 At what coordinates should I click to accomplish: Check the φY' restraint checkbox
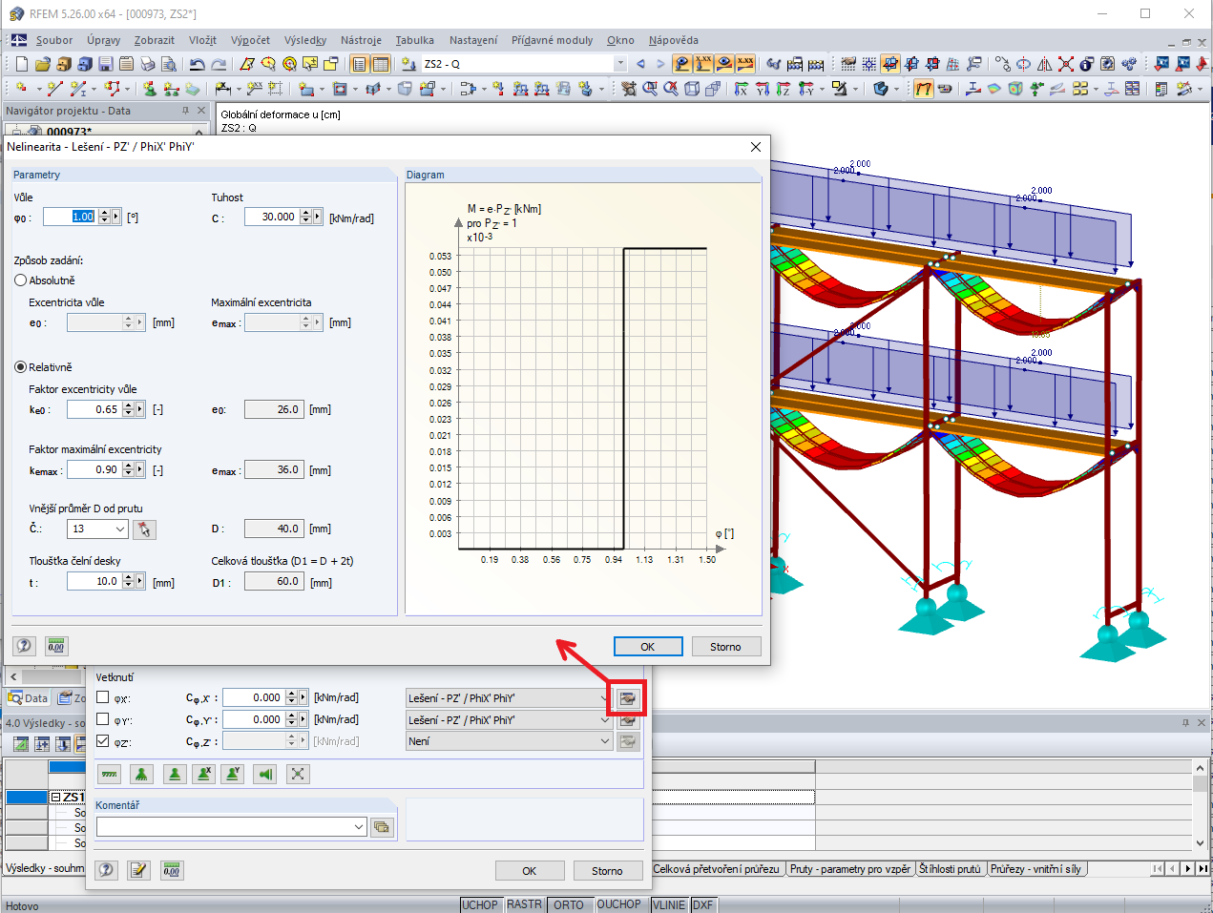[103, 719]
